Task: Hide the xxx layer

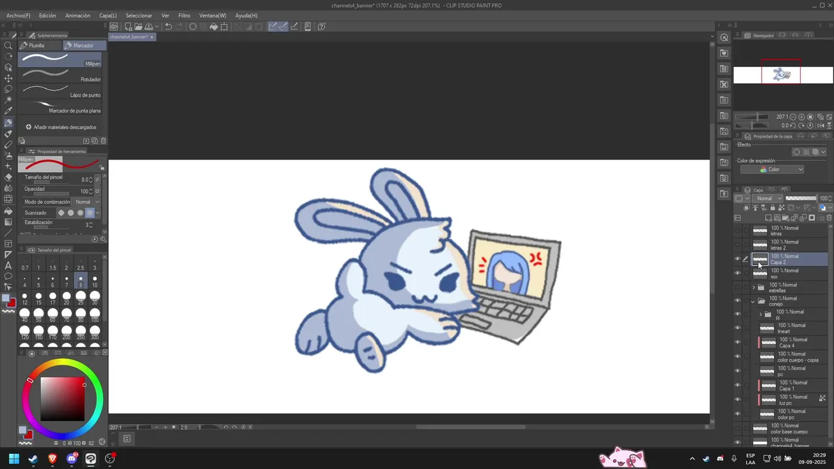Action: (x=738, y=274)
